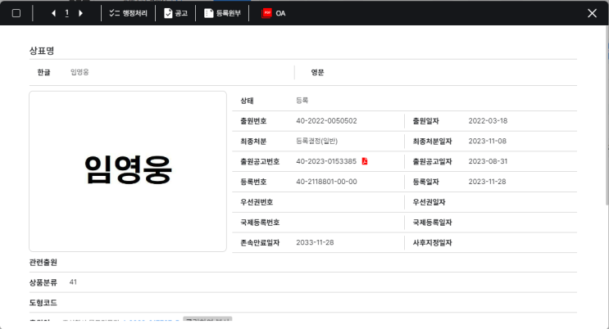The width and height of the screenshot is (609, 329).
Task: Click the 도형코드 label
Action: pyautogui.click(x=43, y=303)
